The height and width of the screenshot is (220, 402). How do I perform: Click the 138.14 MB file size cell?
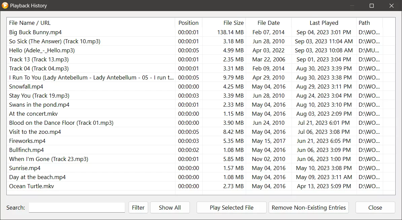click(x=231, y=32)
